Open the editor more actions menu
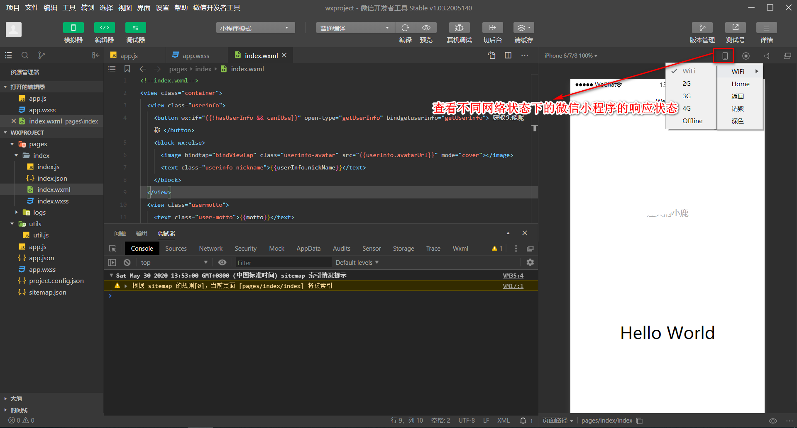797x428 pixels. tap(525, 56)
